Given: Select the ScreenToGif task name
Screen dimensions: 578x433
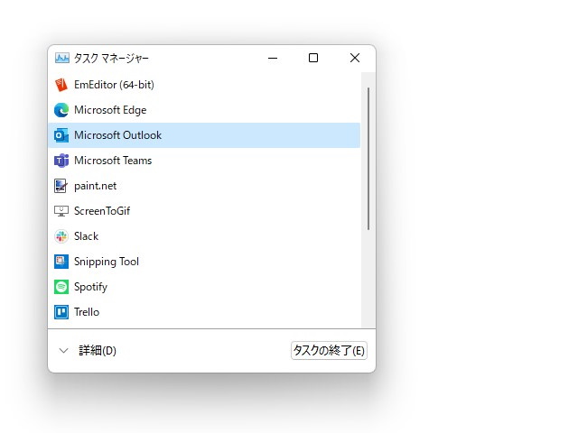Looking at the screenshot, I should click(x=102, y=211).
